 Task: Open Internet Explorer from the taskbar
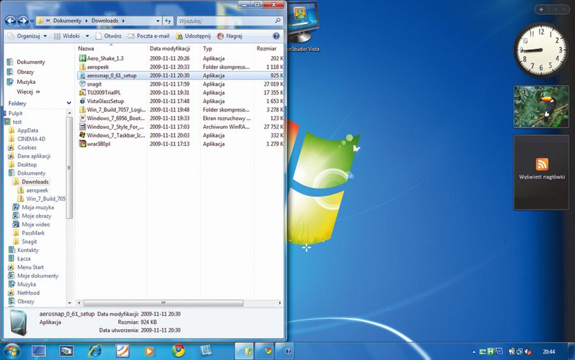[x=95, y=350]
